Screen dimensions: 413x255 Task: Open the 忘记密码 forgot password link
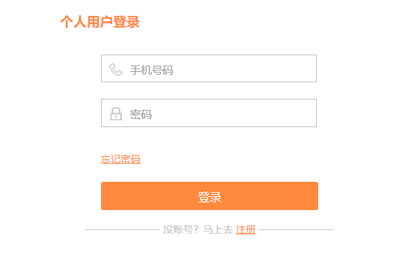(120, 159)
